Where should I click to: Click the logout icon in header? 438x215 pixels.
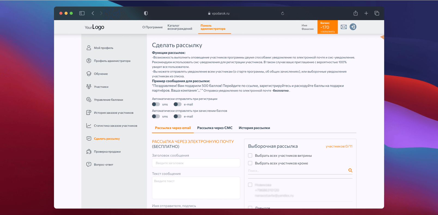point(353,27)
